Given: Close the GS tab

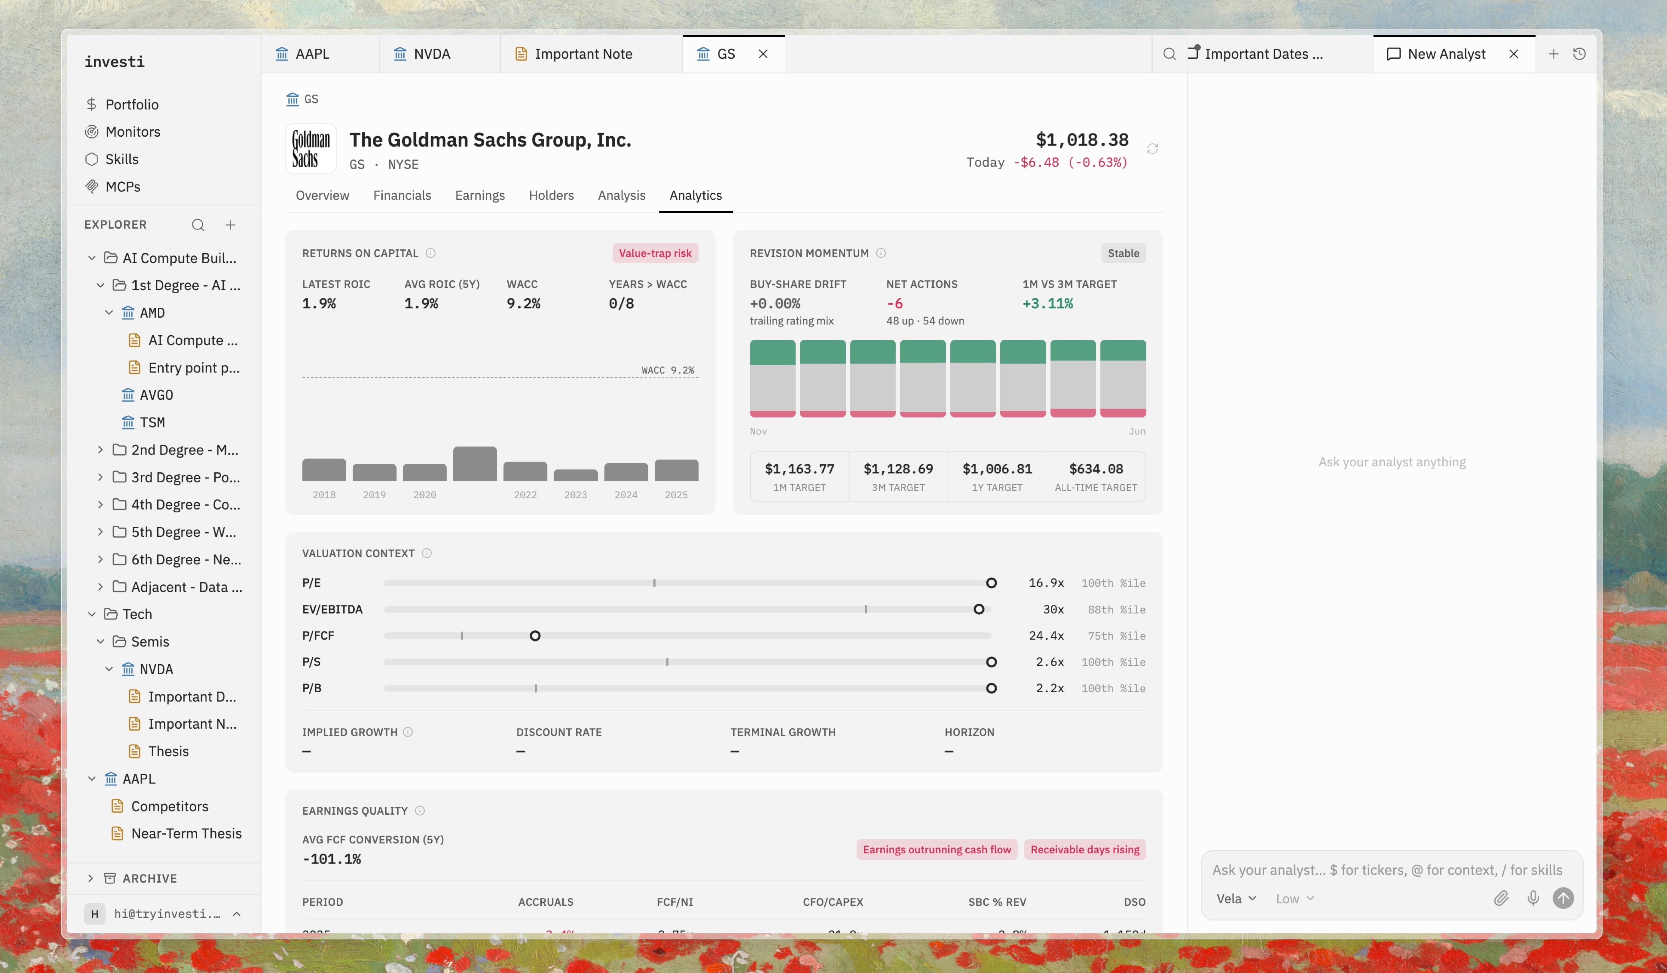Looking at the screenshot, I should tap(763, 54).
